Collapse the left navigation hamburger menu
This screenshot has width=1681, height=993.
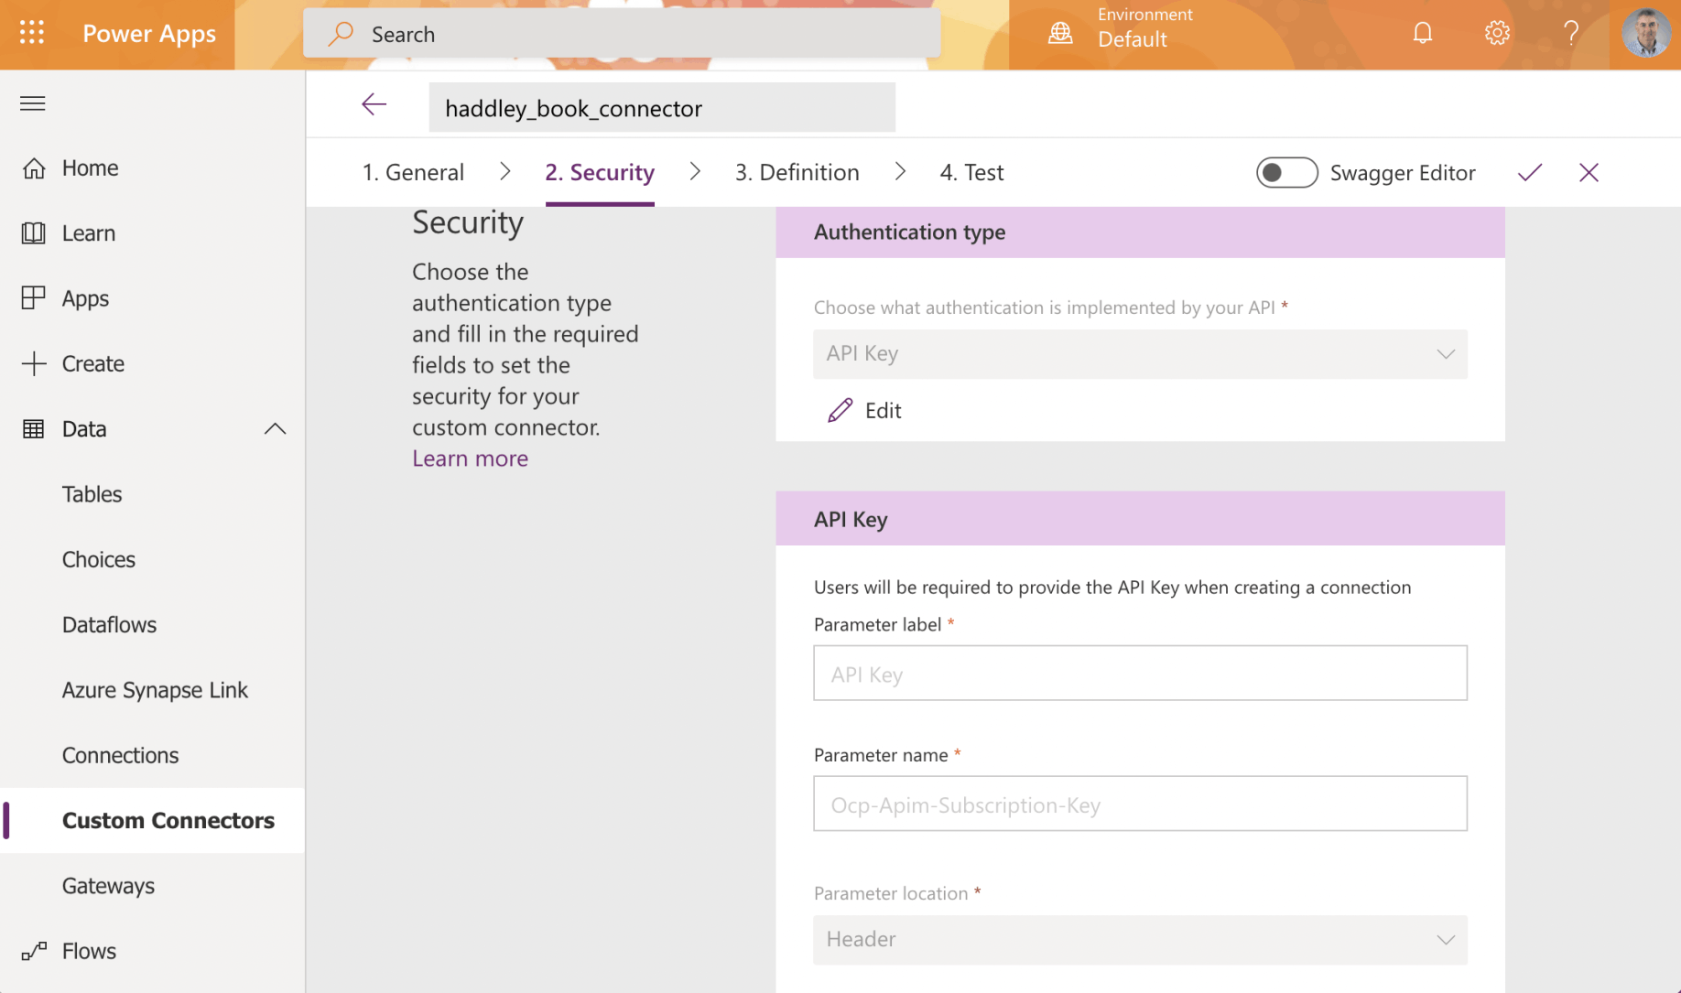point(33,103)
